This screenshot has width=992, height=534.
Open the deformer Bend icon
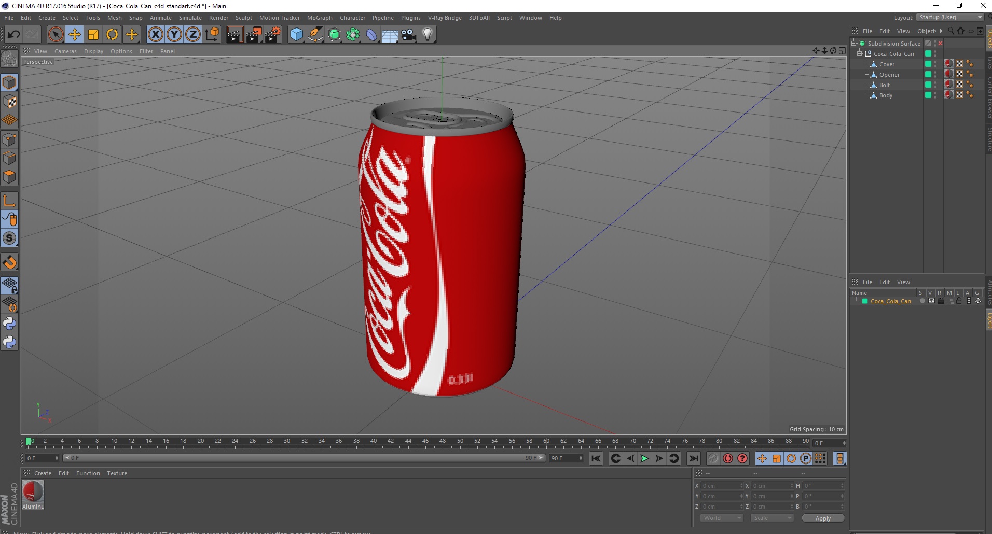pos(371,35)
